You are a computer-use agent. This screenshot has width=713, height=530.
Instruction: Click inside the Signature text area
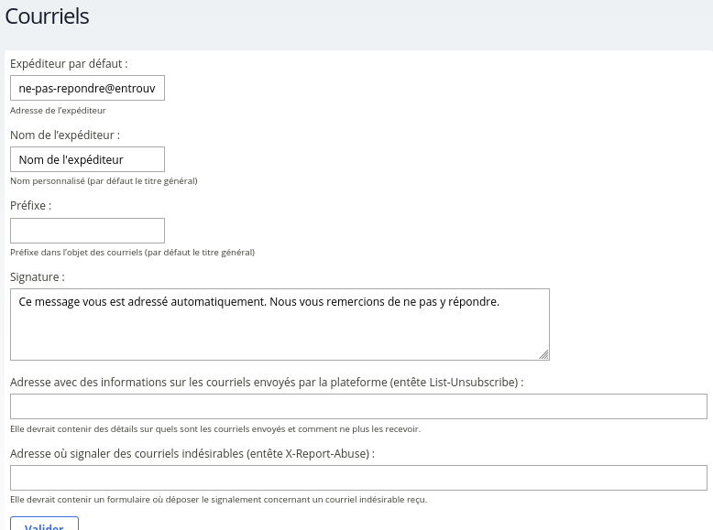tap(280, 325)
